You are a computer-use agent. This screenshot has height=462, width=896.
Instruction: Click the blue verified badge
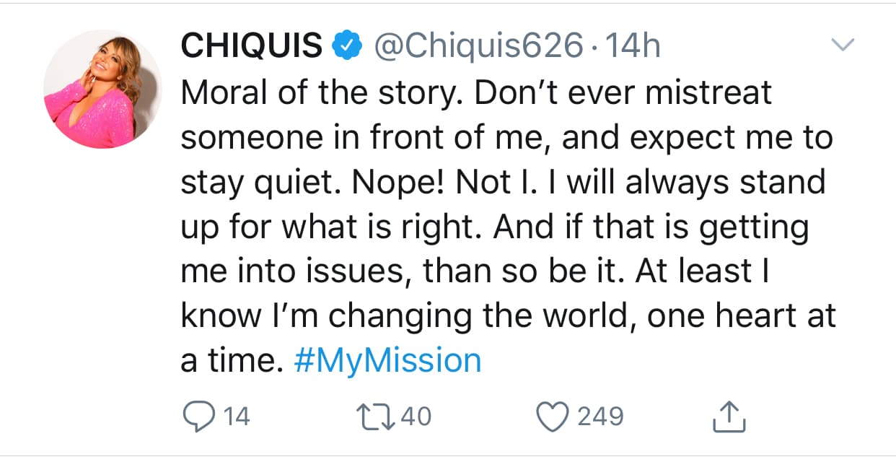point(346,48)
